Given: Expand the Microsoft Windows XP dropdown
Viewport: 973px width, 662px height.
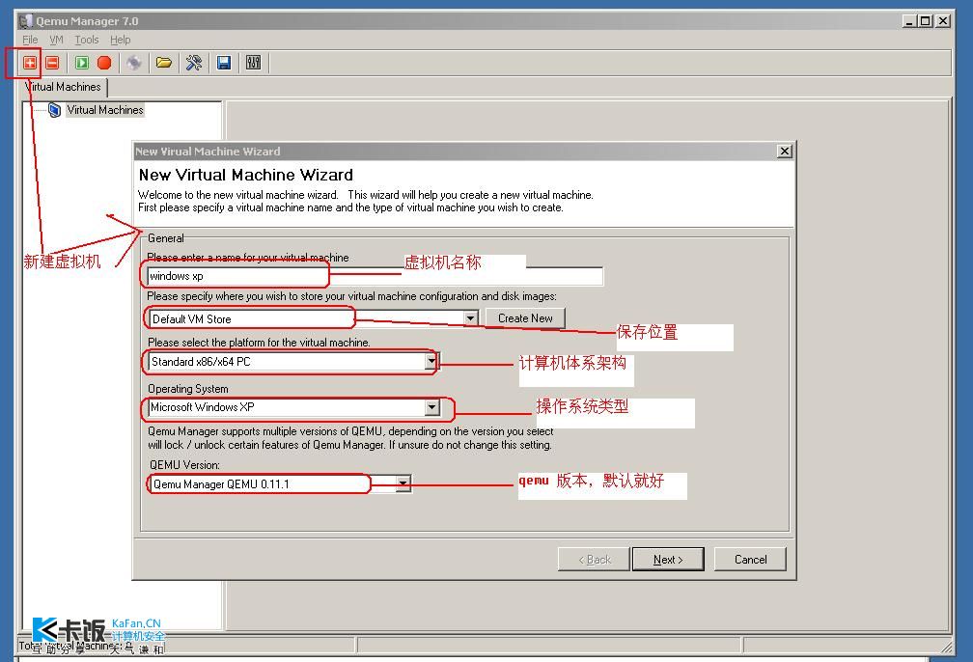Looking at the screenshot, I should coord(432,407).
